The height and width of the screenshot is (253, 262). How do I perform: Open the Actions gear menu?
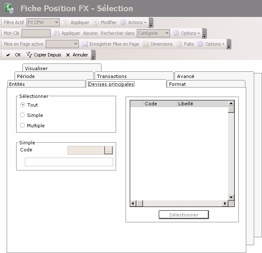tap(124, 22)
